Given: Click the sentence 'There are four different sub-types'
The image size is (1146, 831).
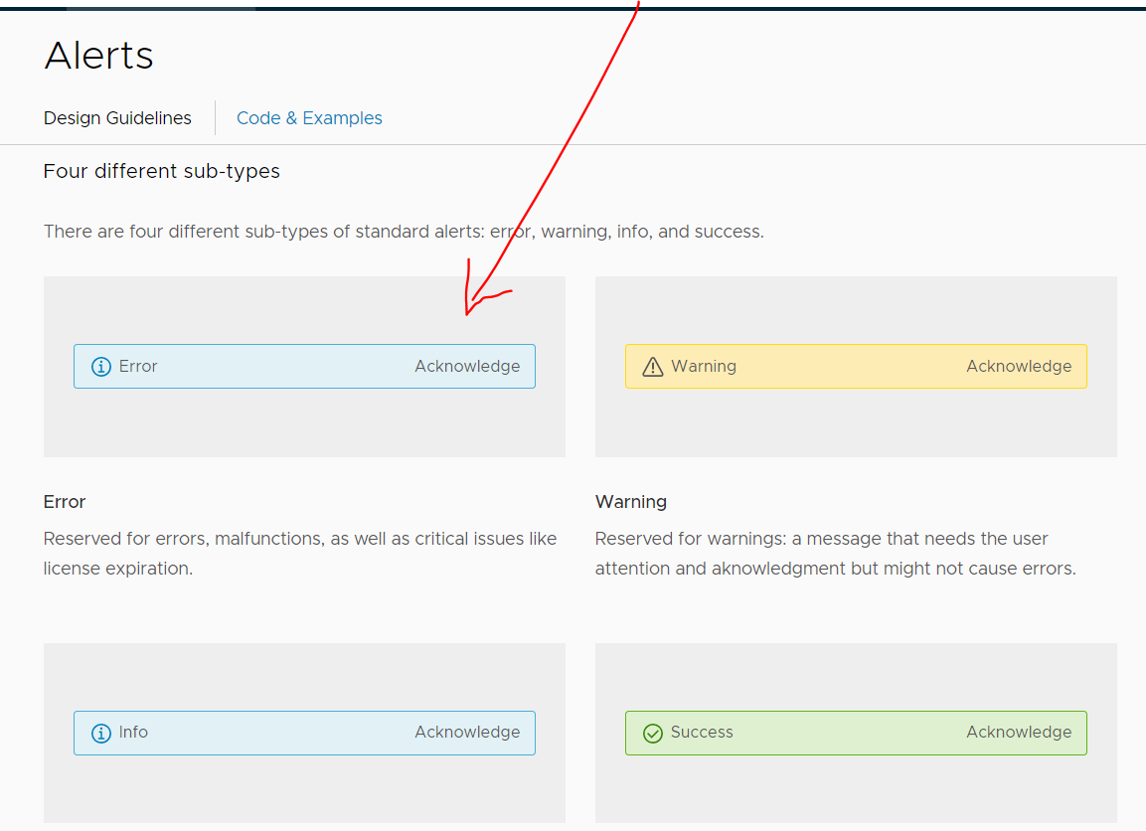Looking at the screenshot, I should click(404, 232).
